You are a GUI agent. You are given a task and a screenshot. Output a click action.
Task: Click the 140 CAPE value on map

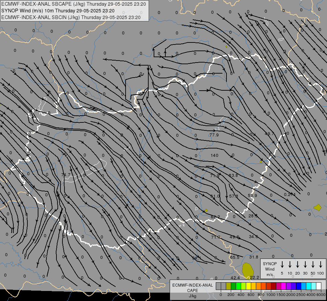pos(214,156)
